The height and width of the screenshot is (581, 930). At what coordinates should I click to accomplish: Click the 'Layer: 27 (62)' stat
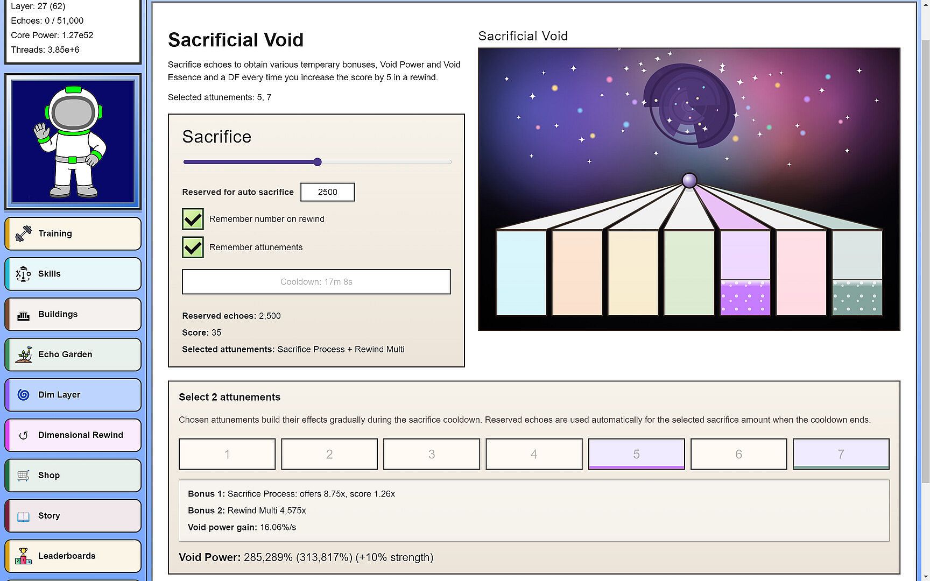[x=38, y=6]
